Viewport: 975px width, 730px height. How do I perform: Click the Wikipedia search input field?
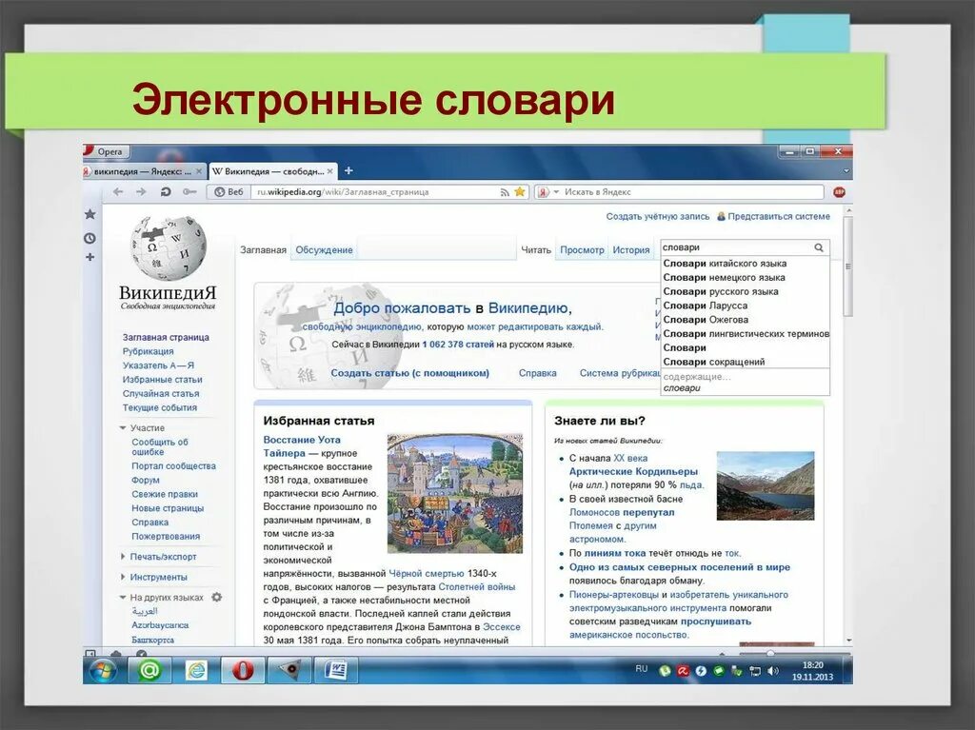coord(736,247)
